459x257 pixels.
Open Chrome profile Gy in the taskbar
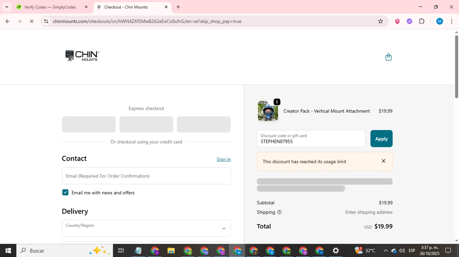click(x=204, y=251)
